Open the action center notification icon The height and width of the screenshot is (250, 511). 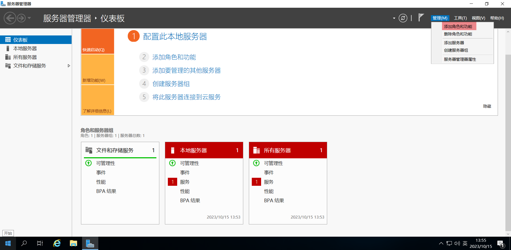(x=501, y=244)
